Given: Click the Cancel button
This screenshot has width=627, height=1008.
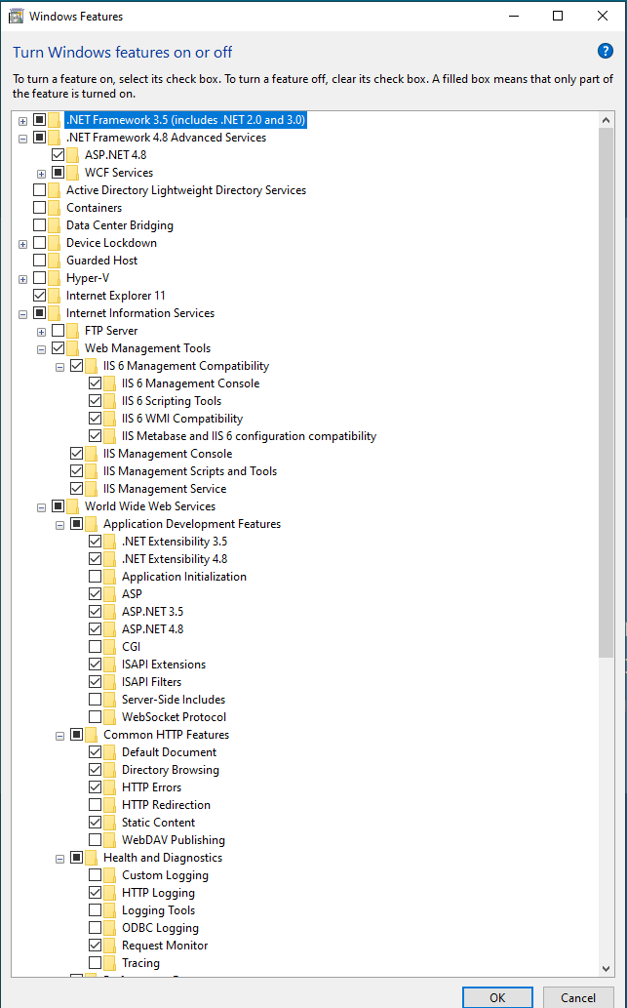Looking at the screenshot, I should click(x=578, y=997).
